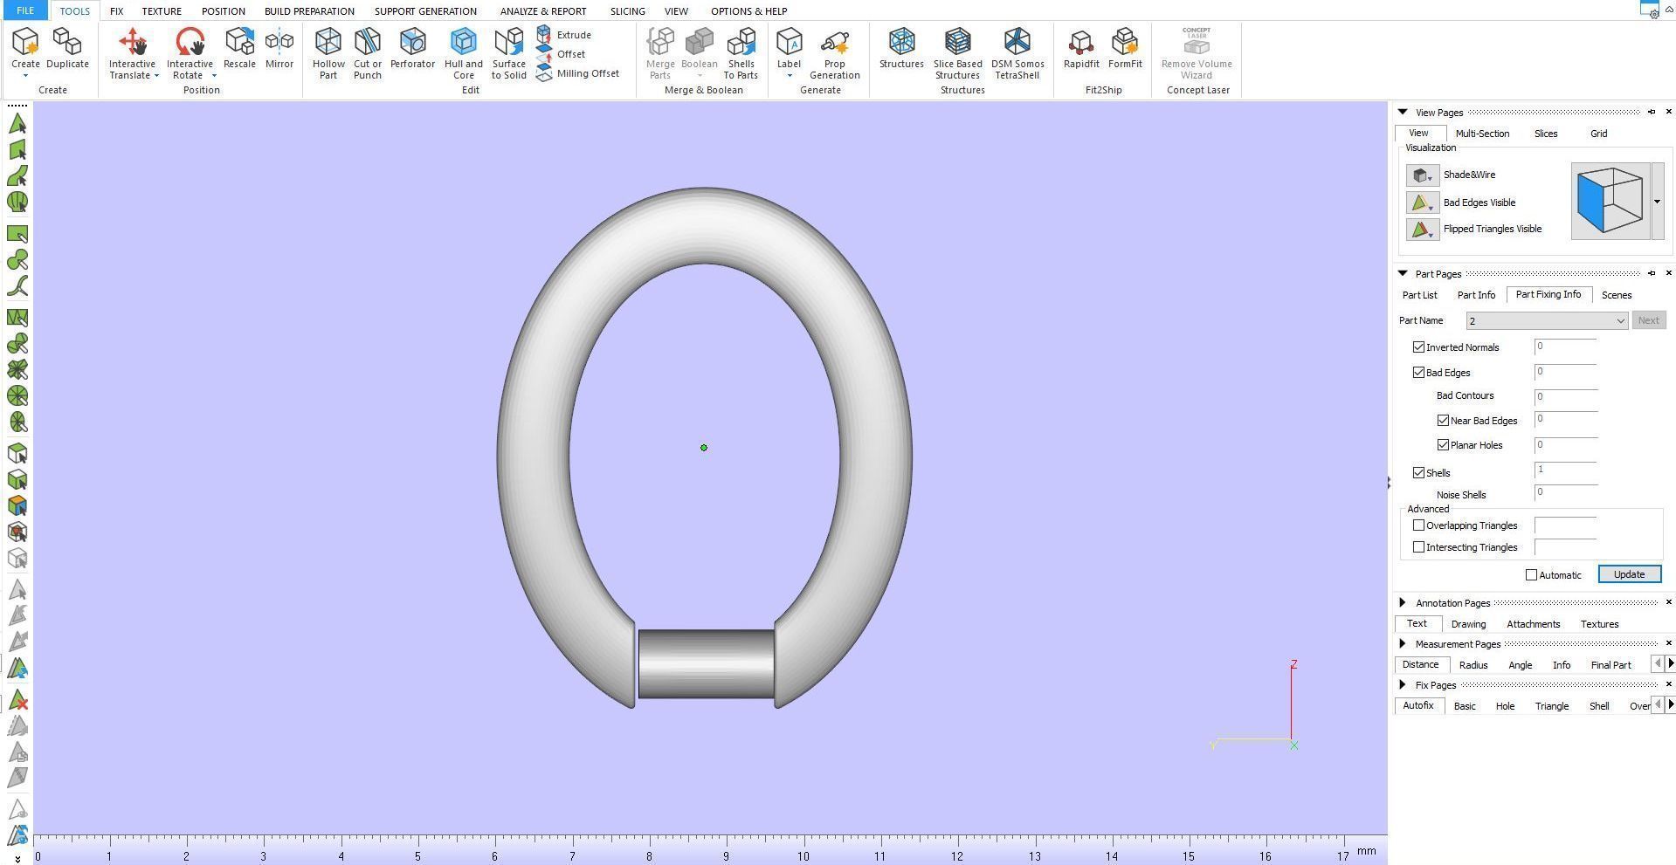
Task: Collapse the View Pages panel
Action: [1403, 113]
